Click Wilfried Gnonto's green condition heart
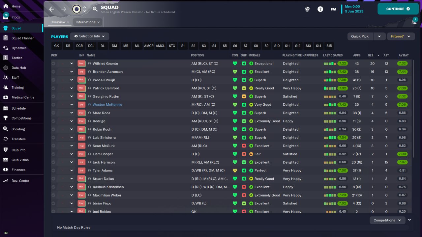 pyautogui.click(x=235, y=64)
